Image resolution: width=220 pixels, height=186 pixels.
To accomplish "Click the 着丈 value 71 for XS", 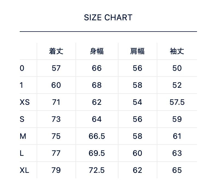I will (56, 102).
